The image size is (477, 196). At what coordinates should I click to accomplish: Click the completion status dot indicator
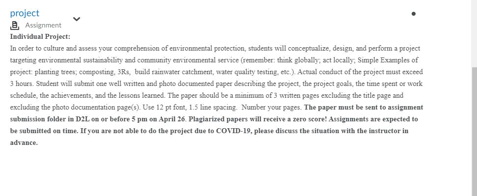(414, 14)
